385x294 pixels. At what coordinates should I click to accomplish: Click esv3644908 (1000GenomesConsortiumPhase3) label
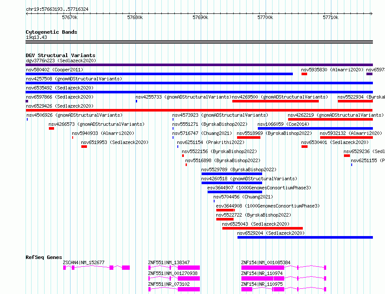(268, 206)
